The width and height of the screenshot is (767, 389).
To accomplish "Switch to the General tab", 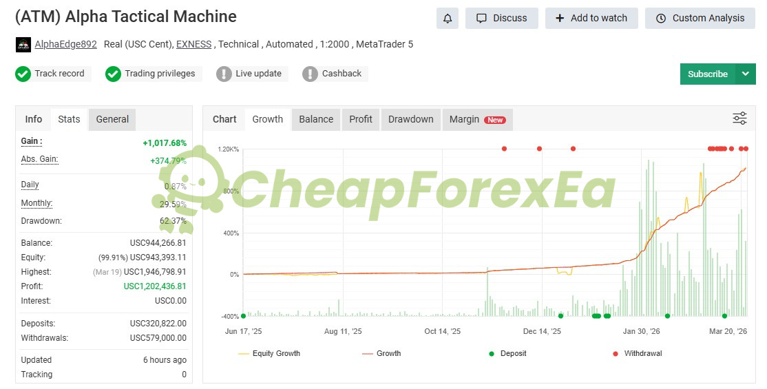I will pyautogui.click(x=112, y=119).
